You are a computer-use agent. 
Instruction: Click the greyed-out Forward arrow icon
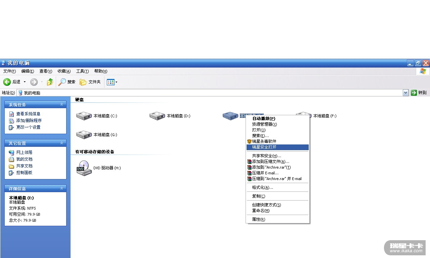pyautogui.click(x=34, y=82)
